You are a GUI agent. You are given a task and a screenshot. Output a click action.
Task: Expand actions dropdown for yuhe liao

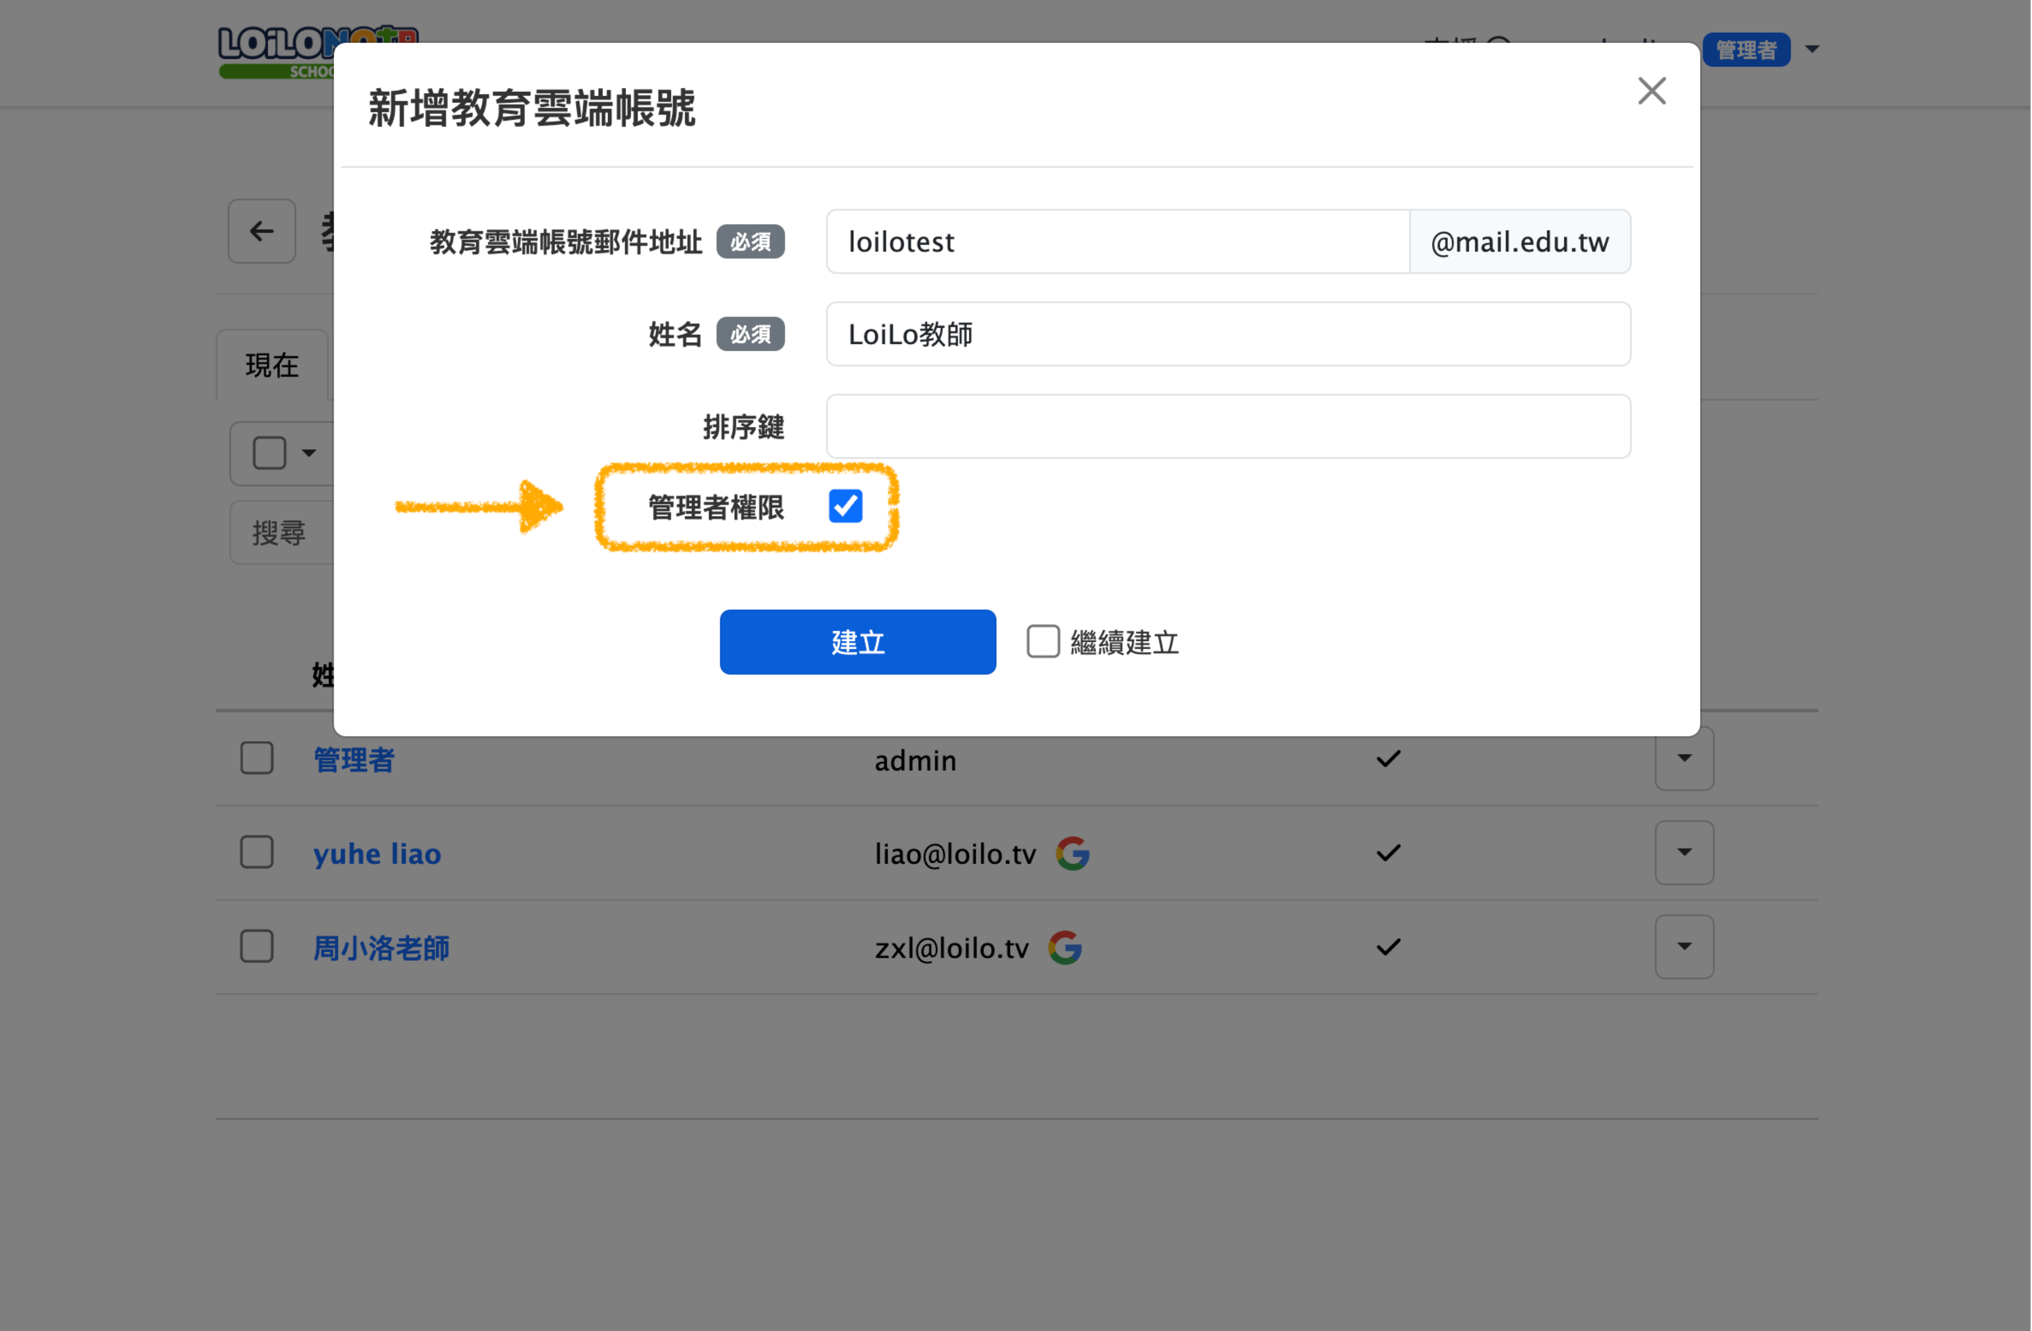1684,852
